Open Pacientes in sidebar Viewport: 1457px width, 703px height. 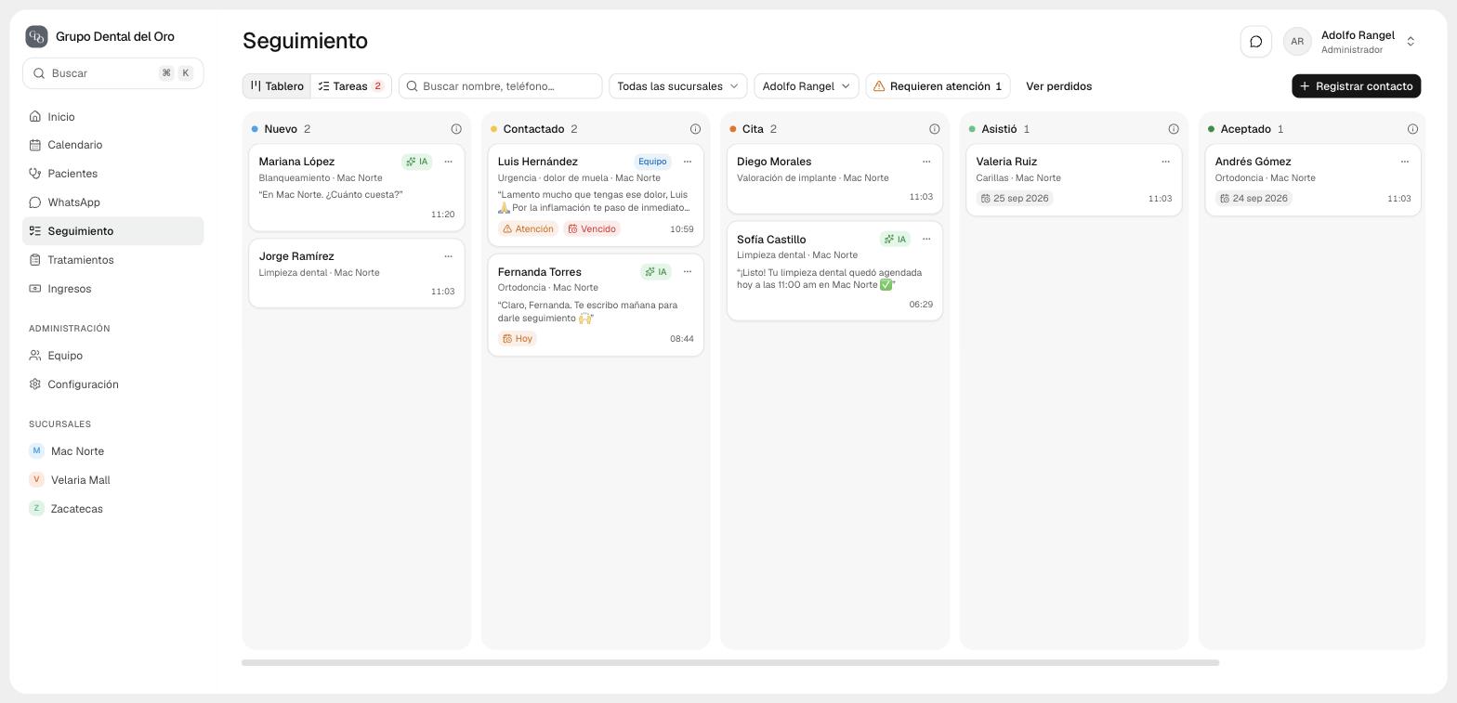coord(112,174)
